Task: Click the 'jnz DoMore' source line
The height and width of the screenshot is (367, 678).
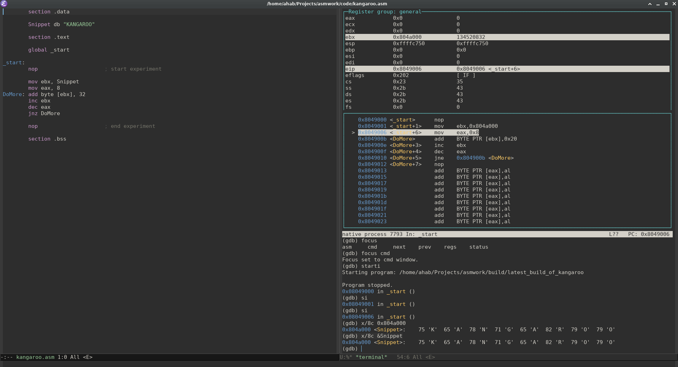Action: [44, 113]
